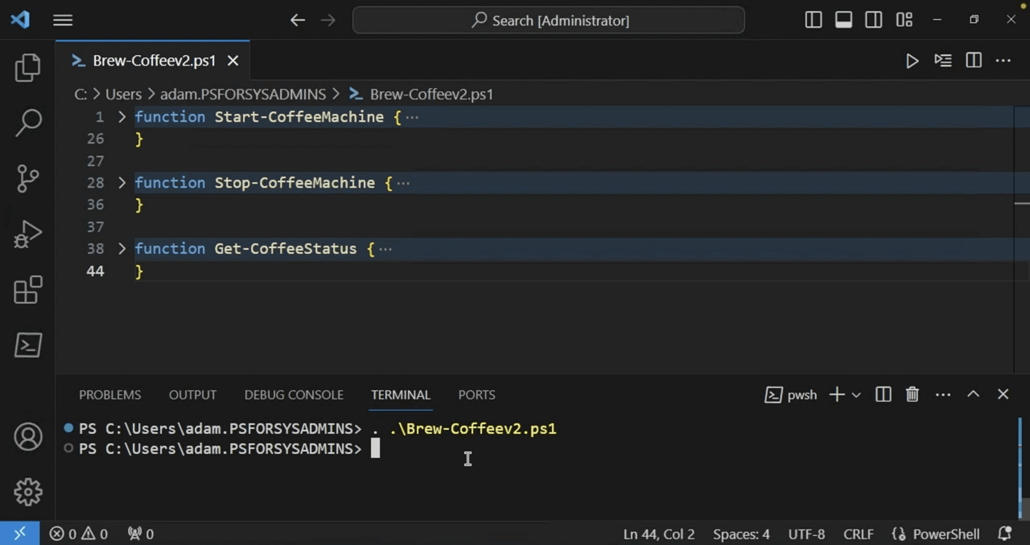Change line endings via CRLF
The width and height of the screenshot is (1030, 545).
click(858, 534)
